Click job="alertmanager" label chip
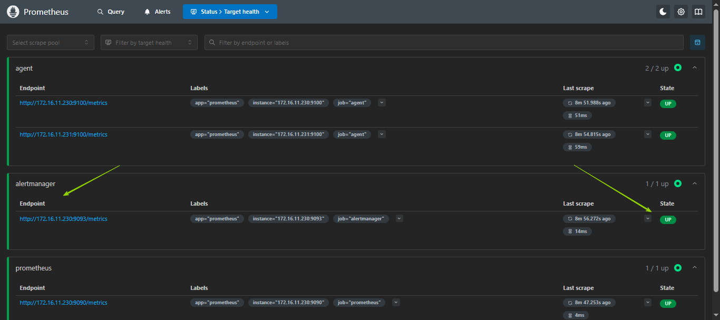Viewport: 720px width, 320px height. pos(361,218)
